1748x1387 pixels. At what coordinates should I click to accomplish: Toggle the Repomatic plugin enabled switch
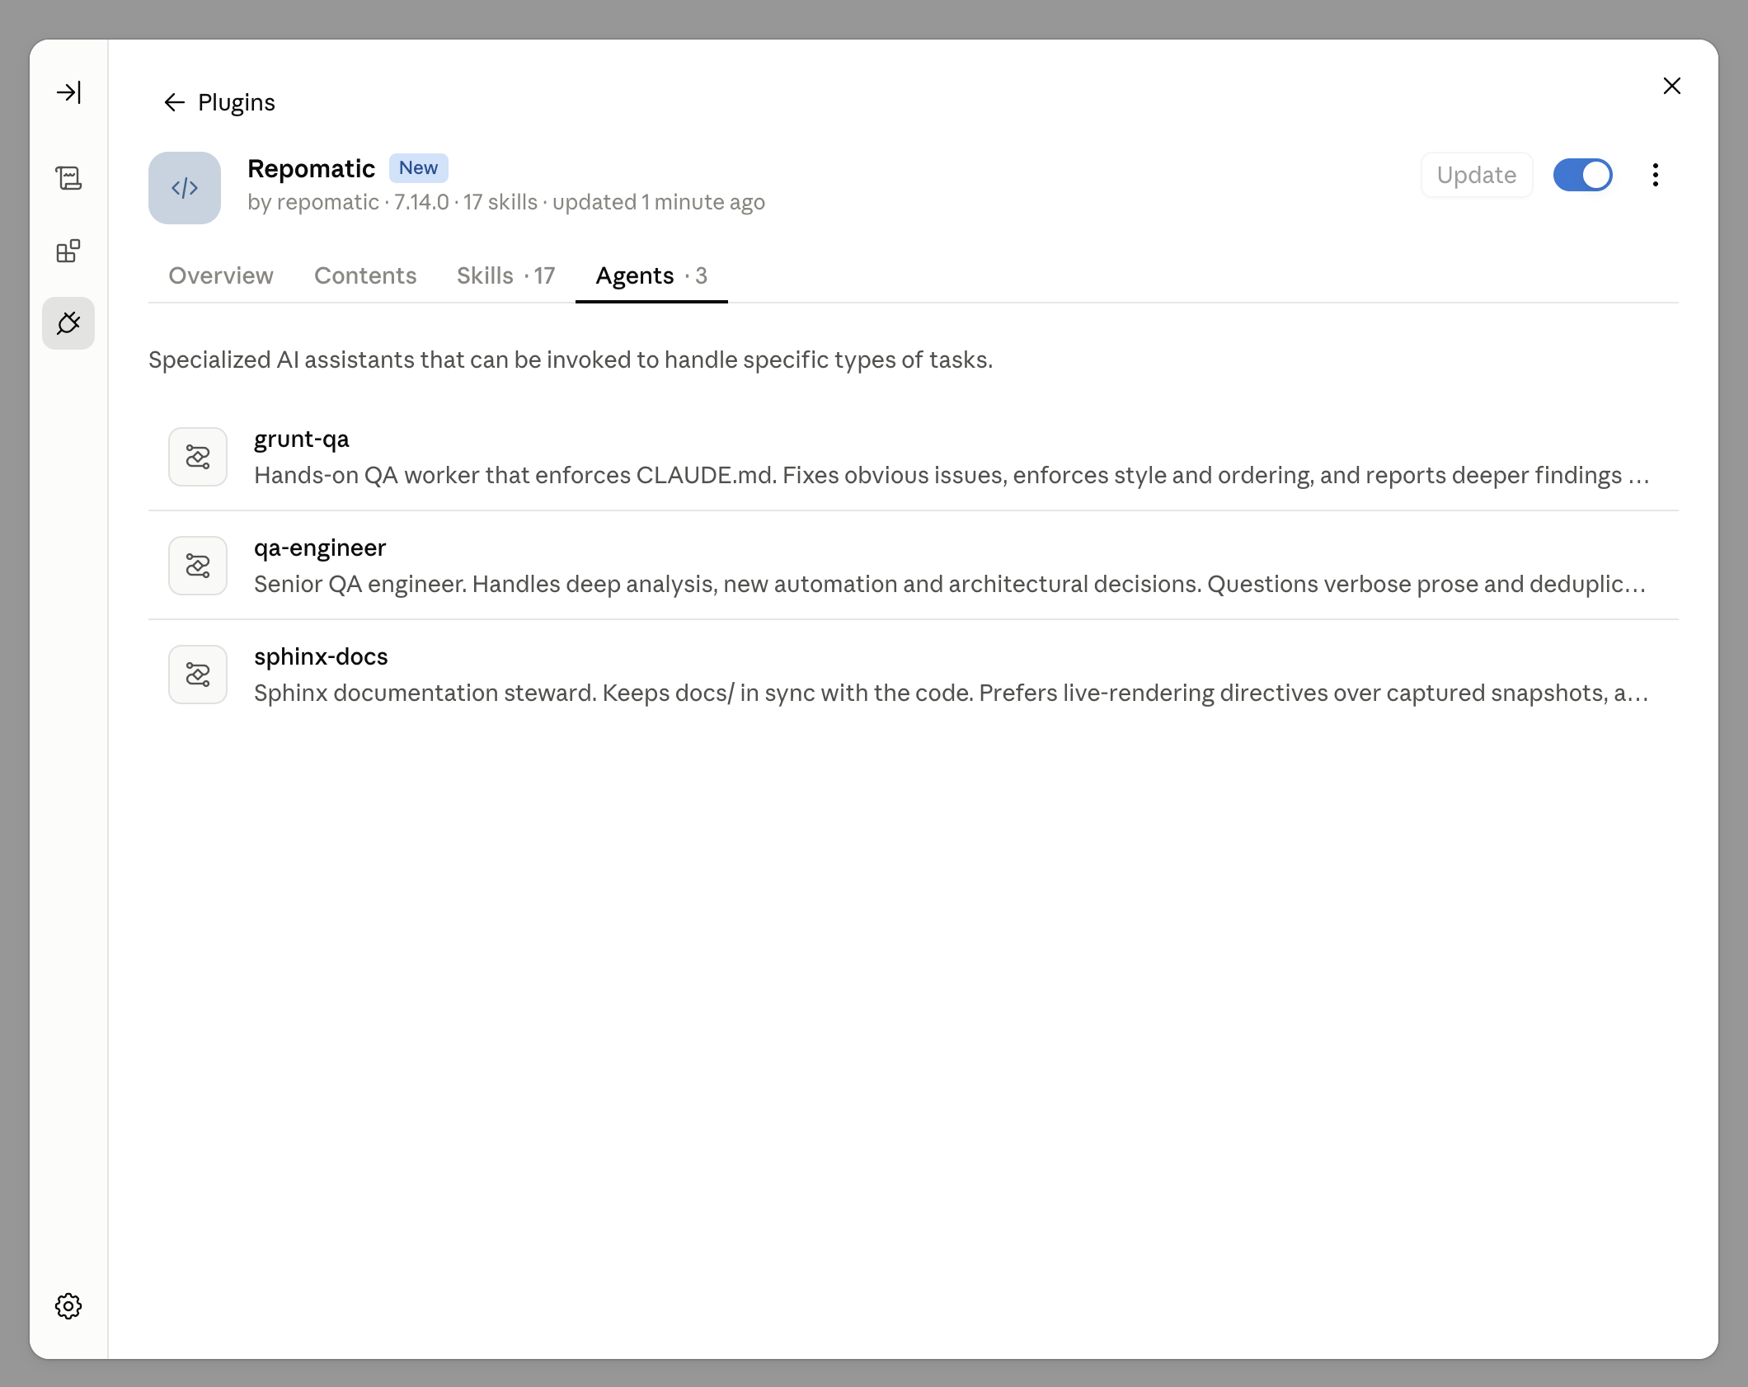1583,175
